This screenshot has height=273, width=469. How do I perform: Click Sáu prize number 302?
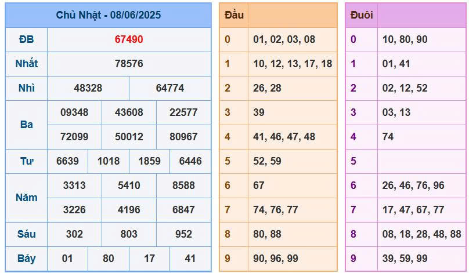(74, 234)
